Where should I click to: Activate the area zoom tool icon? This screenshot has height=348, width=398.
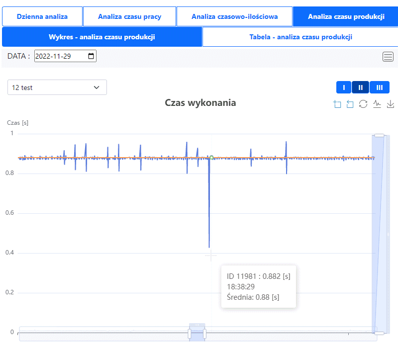[x=337, y=104]
